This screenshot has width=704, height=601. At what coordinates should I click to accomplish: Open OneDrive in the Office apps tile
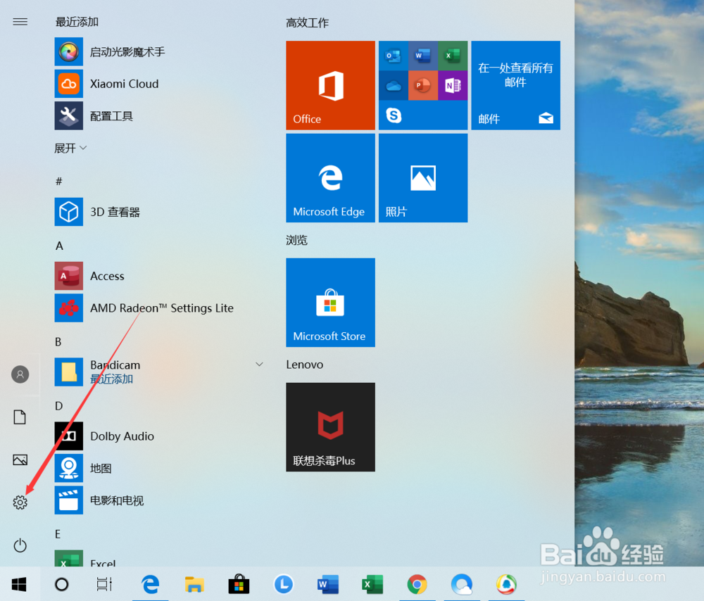click(x=394, y=85)
